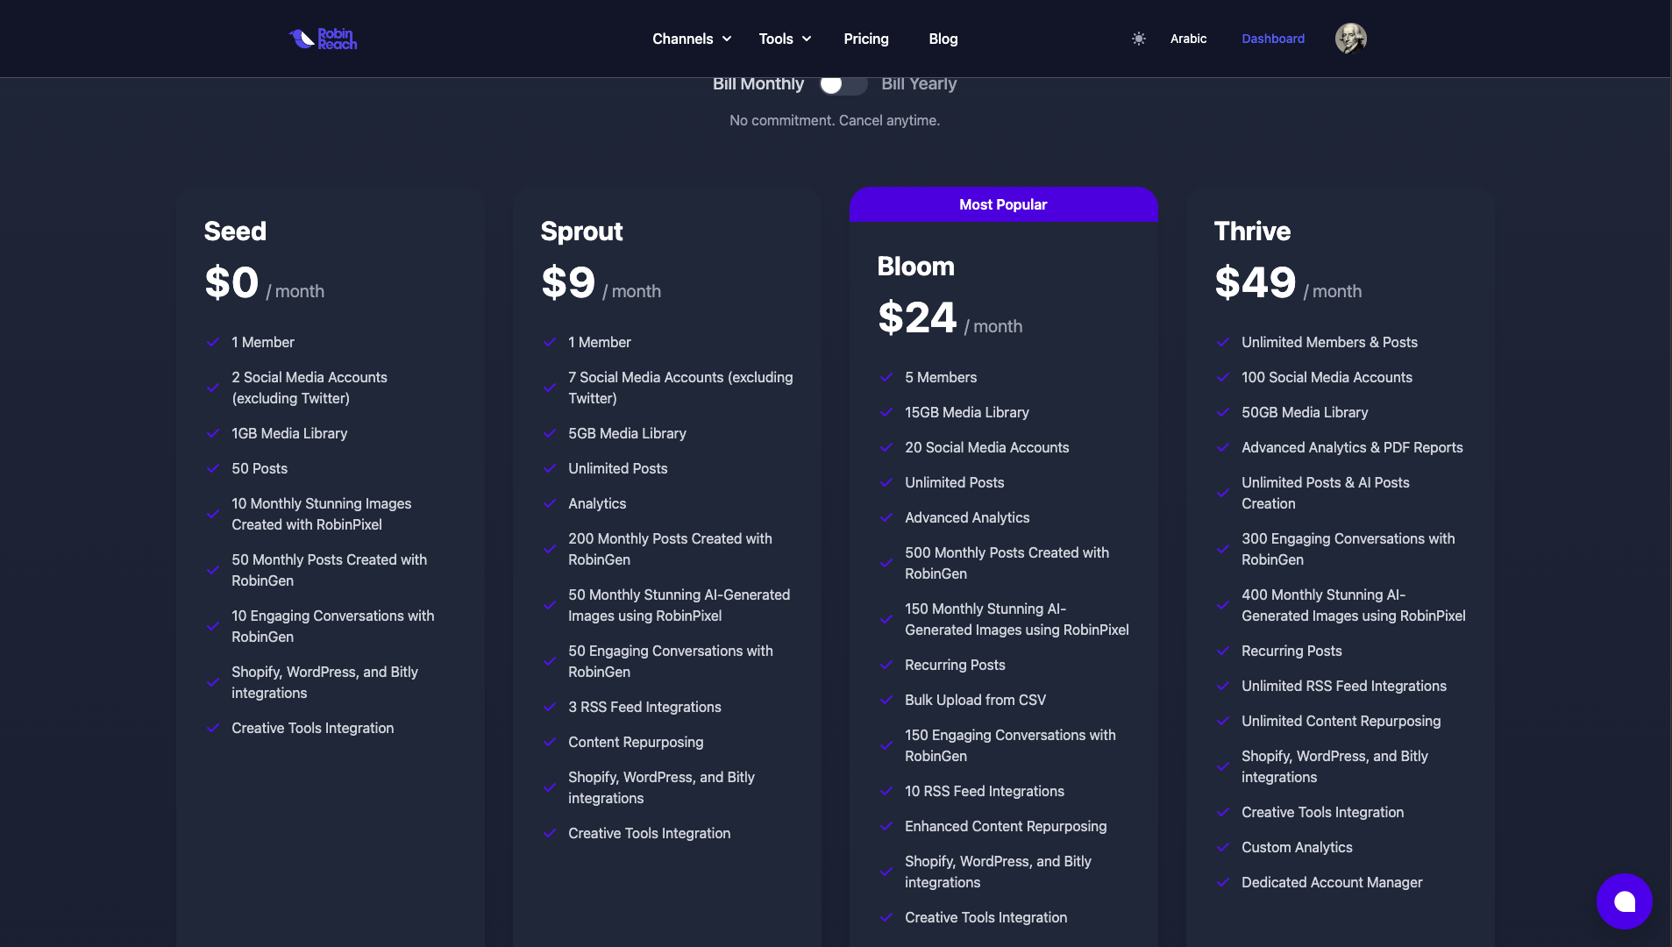Click "50 Monthly Posts Created with RobinGen"

coord(329,570)
